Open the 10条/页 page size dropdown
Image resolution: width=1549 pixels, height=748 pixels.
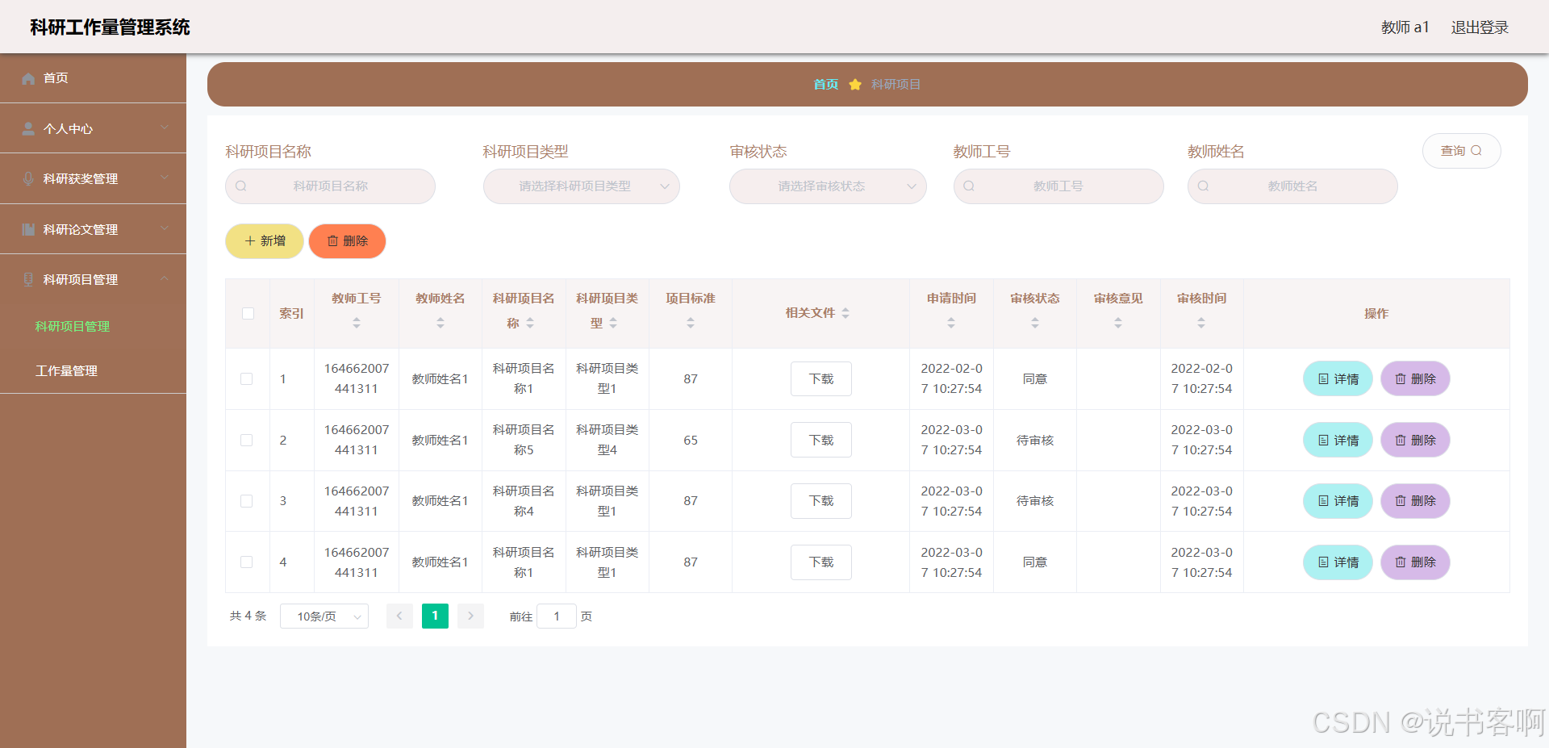(x=324, y=616)
